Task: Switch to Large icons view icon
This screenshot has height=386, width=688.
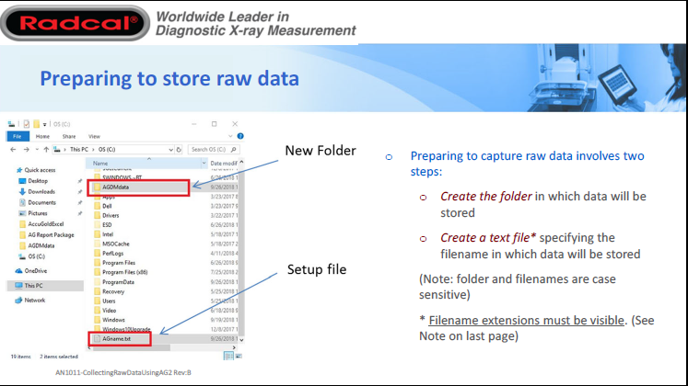Action: (x=239, y=357)
